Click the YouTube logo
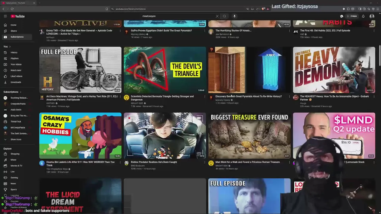The height and width of the screenshot is (214, 381). click(x=18, y=16)
